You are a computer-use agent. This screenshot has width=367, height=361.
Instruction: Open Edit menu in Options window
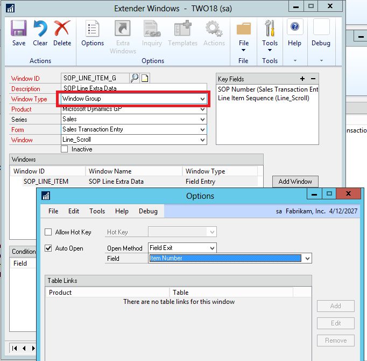coord(74,211)
